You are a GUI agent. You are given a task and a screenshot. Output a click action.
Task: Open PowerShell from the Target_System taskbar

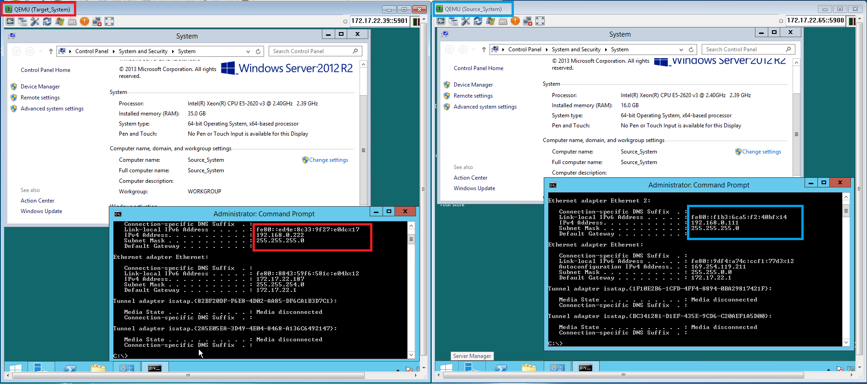pos(70,368)
